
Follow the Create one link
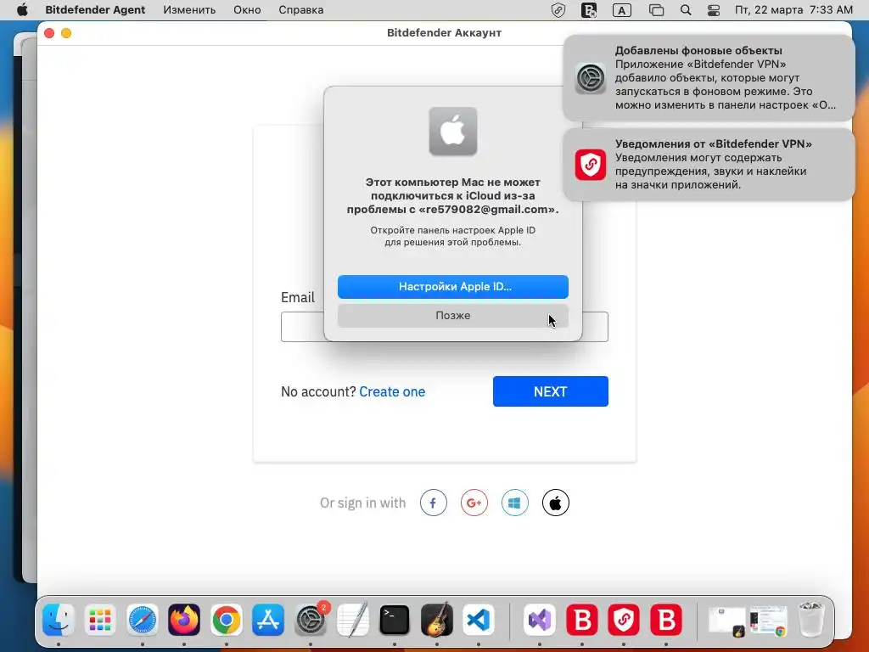[392, 391]
